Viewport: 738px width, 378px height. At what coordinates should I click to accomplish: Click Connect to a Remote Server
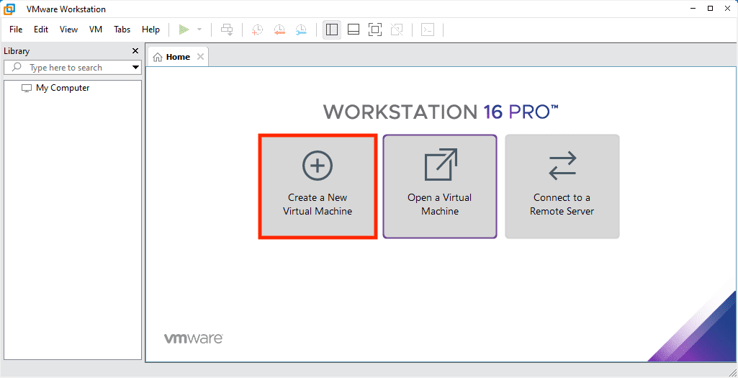pyautogui.click(x=562, y=186)
